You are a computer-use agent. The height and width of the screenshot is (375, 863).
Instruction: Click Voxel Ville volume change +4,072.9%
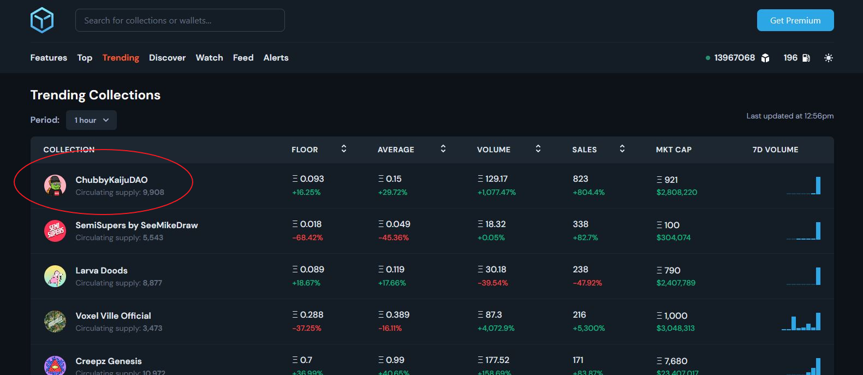(496, 328)
